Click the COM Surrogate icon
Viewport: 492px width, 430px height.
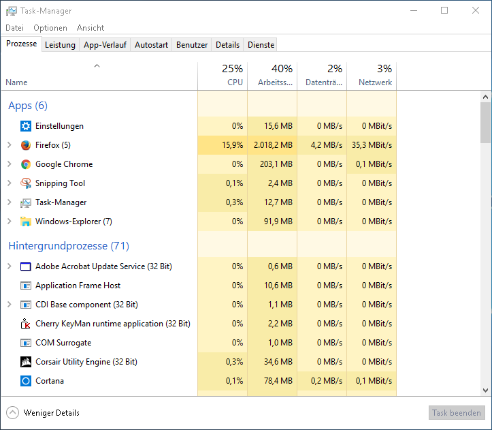pyautogui.click(x=26, y=343)
